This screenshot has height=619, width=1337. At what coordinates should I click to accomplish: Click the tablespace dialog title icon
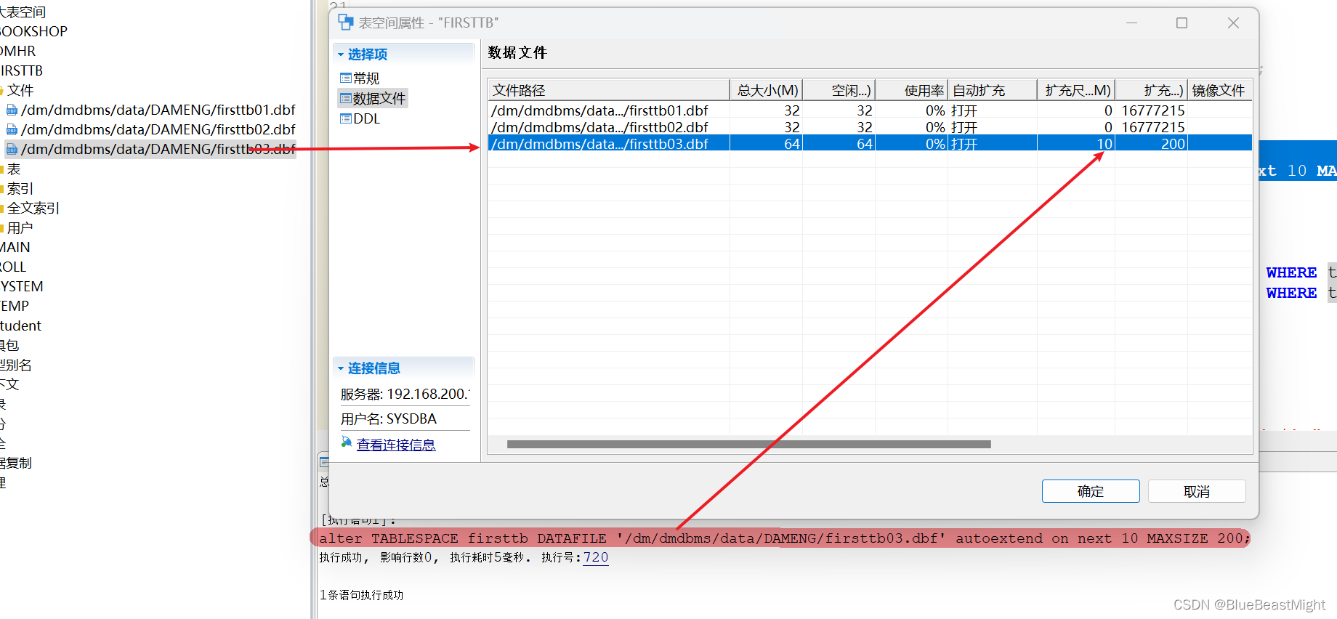click(346, 23)
